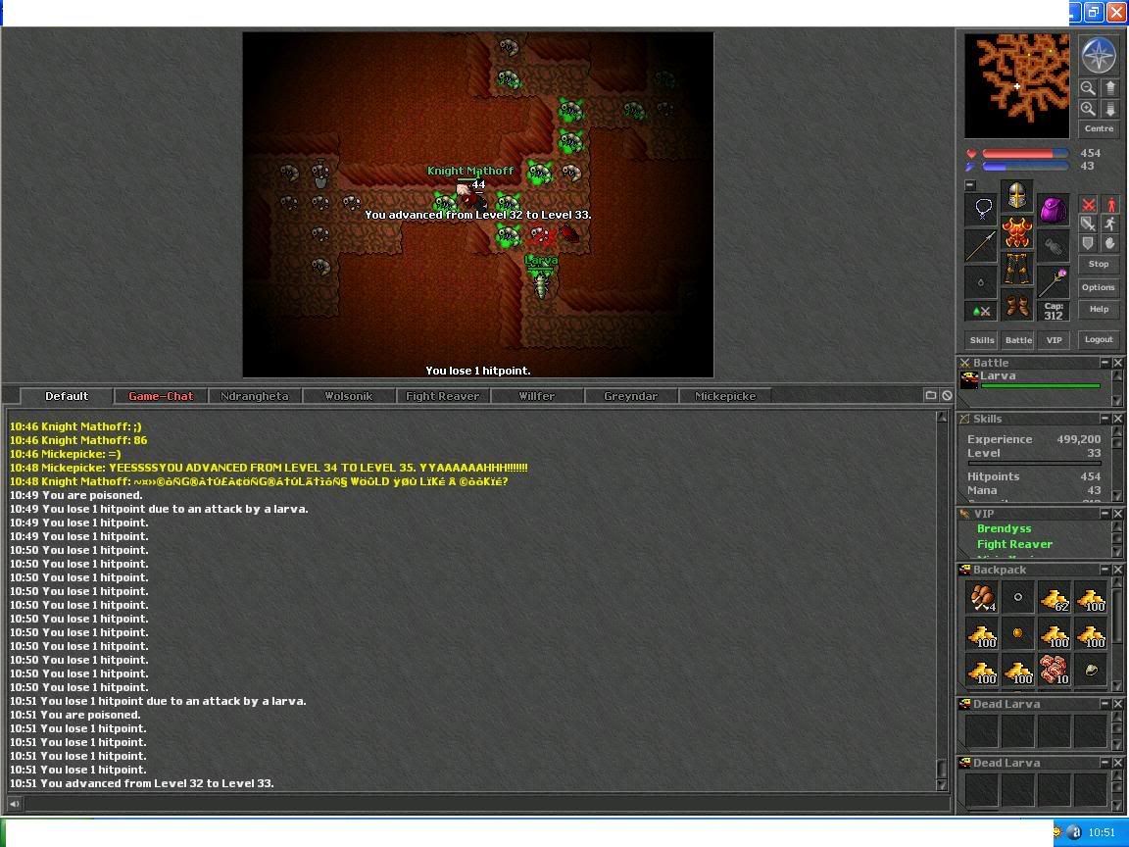Open the Options menu button
1129x847 pixels.
pyautogui.click(x=1099, y=287)
